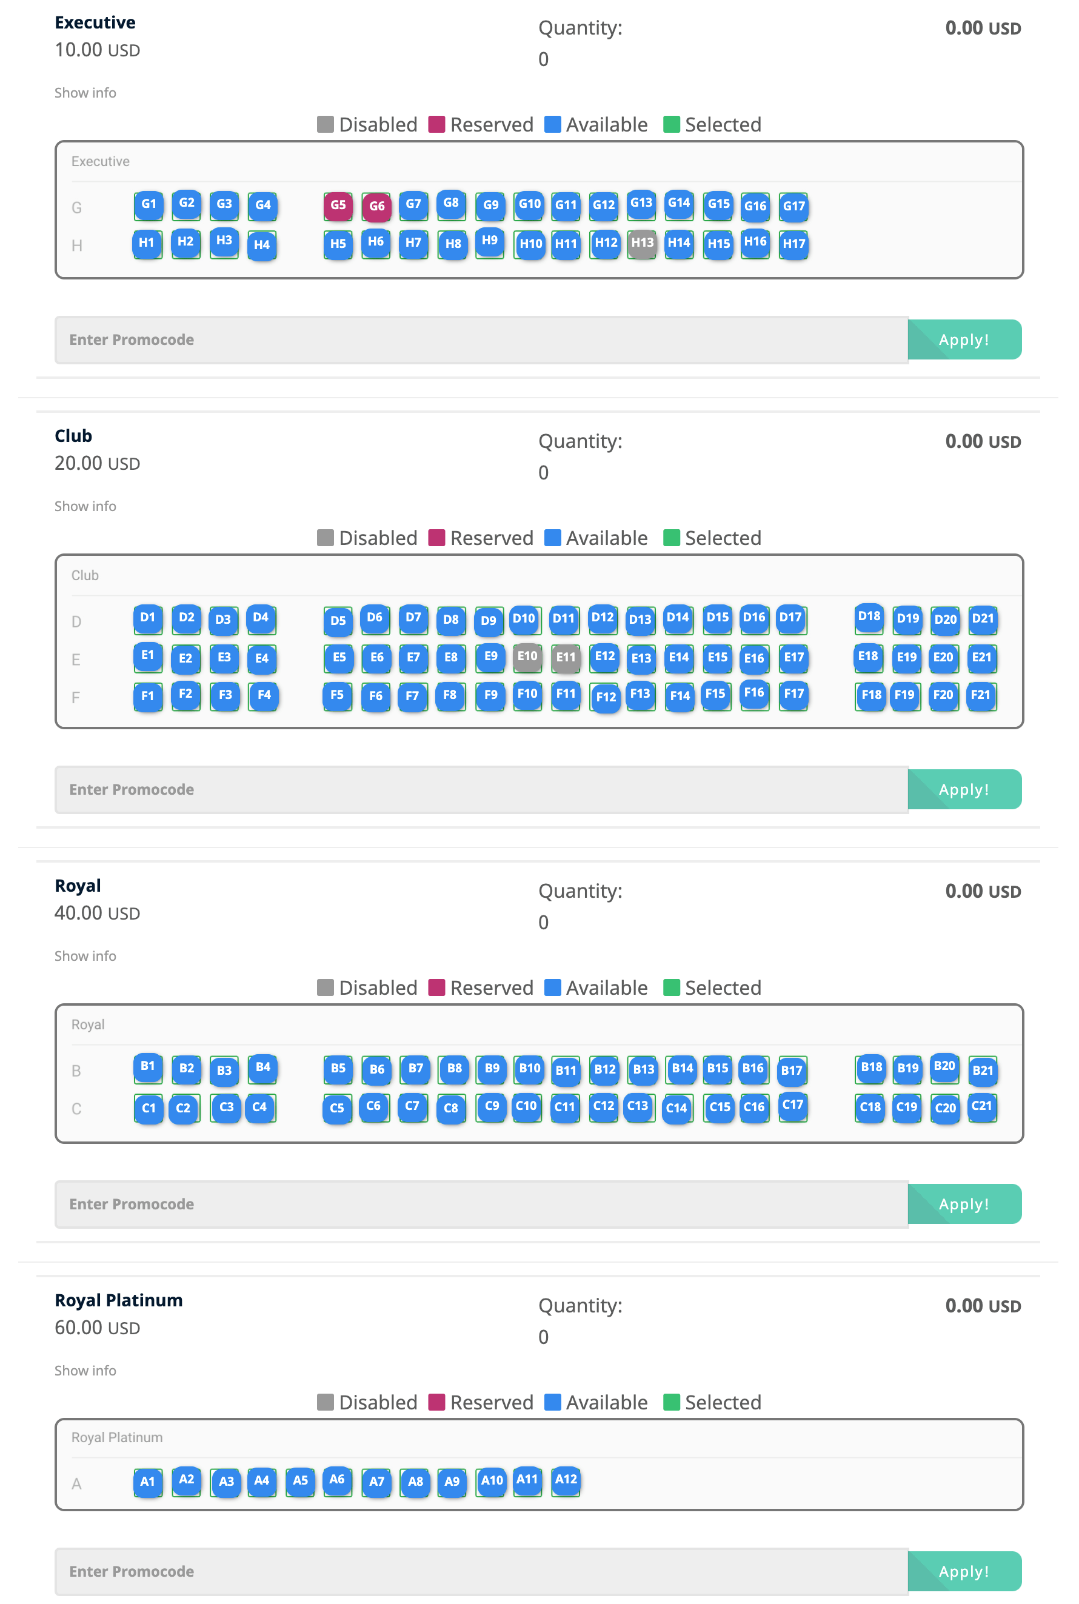Choose Royal Platinum seat A12

(566, 1480)
